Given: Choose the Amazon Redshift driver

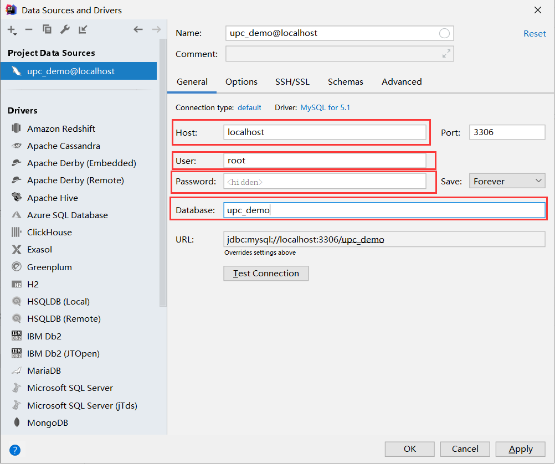Looking at the screenshot, I should 61,128.
